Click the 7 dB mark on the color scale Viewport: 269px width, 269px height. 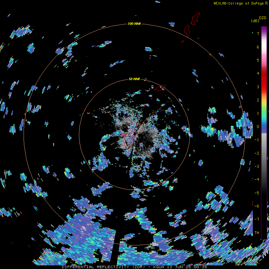pyautogui.click(x=258, y=33)
